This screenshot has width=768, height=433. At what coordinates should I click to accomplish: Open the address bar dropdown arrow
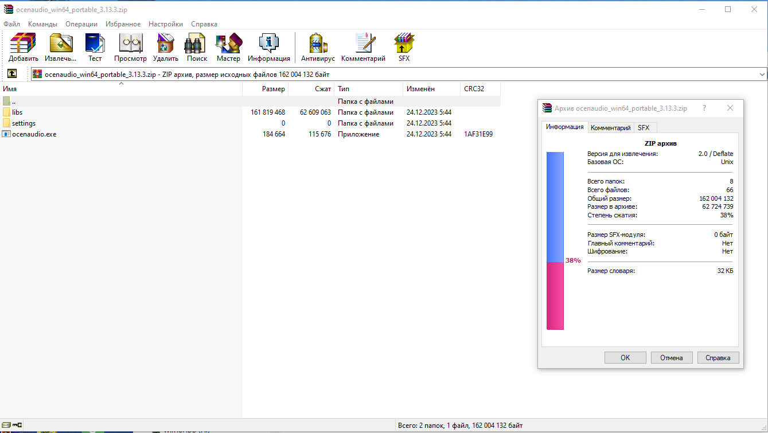(762, 74)
